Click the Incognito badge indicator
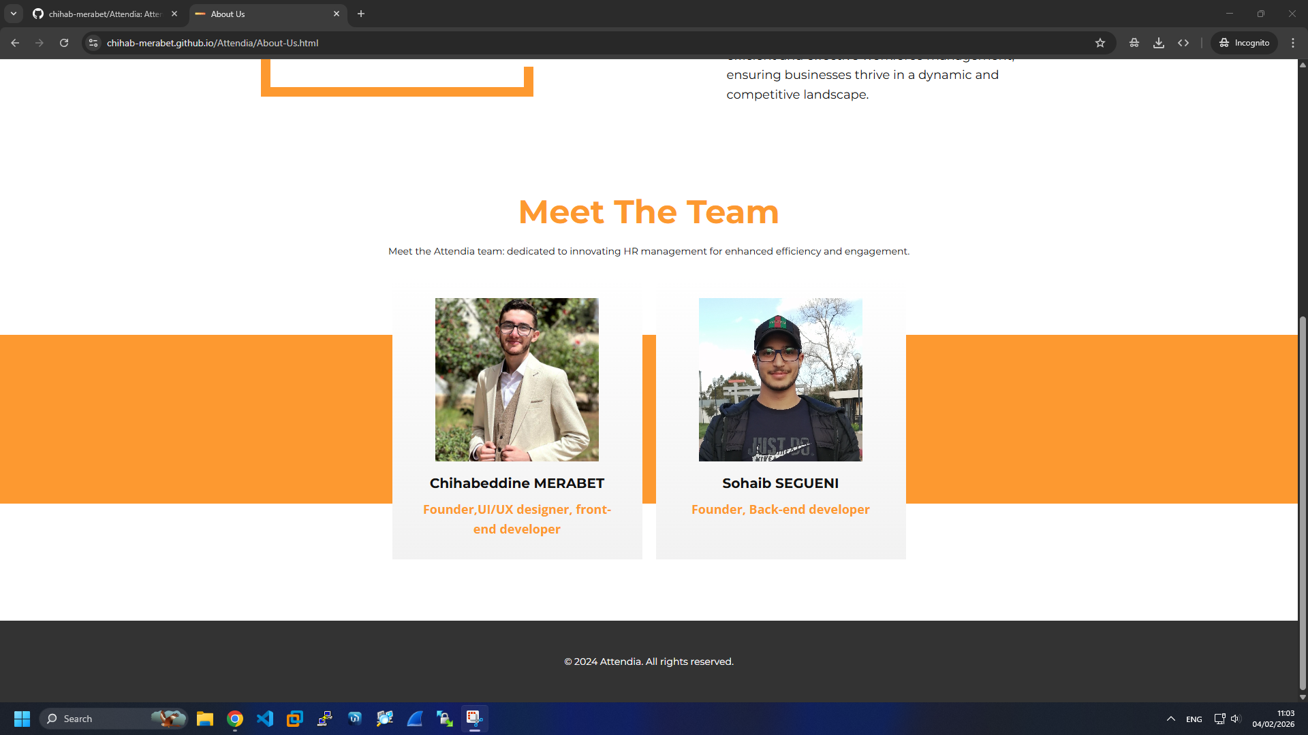The width and height of the screenshot is (1308, 735). click(x=1243, y=43)
